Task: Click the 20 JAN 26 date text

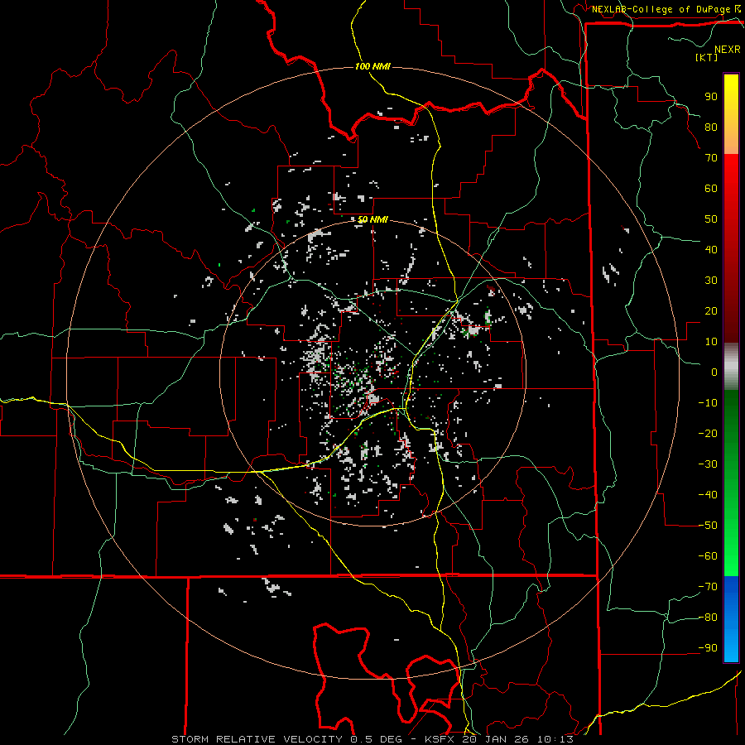Action: point(496,739)
